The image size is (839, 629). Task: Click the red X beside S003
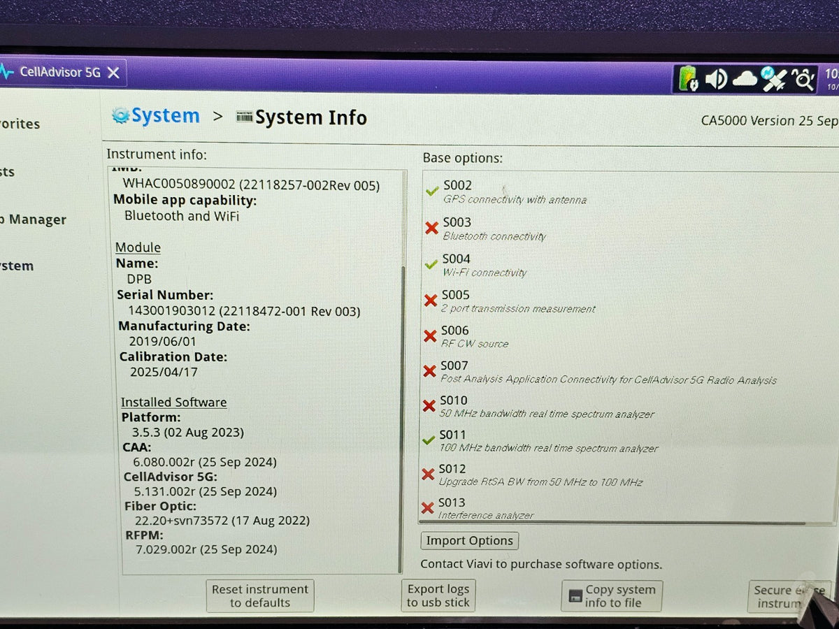[431, 228]
